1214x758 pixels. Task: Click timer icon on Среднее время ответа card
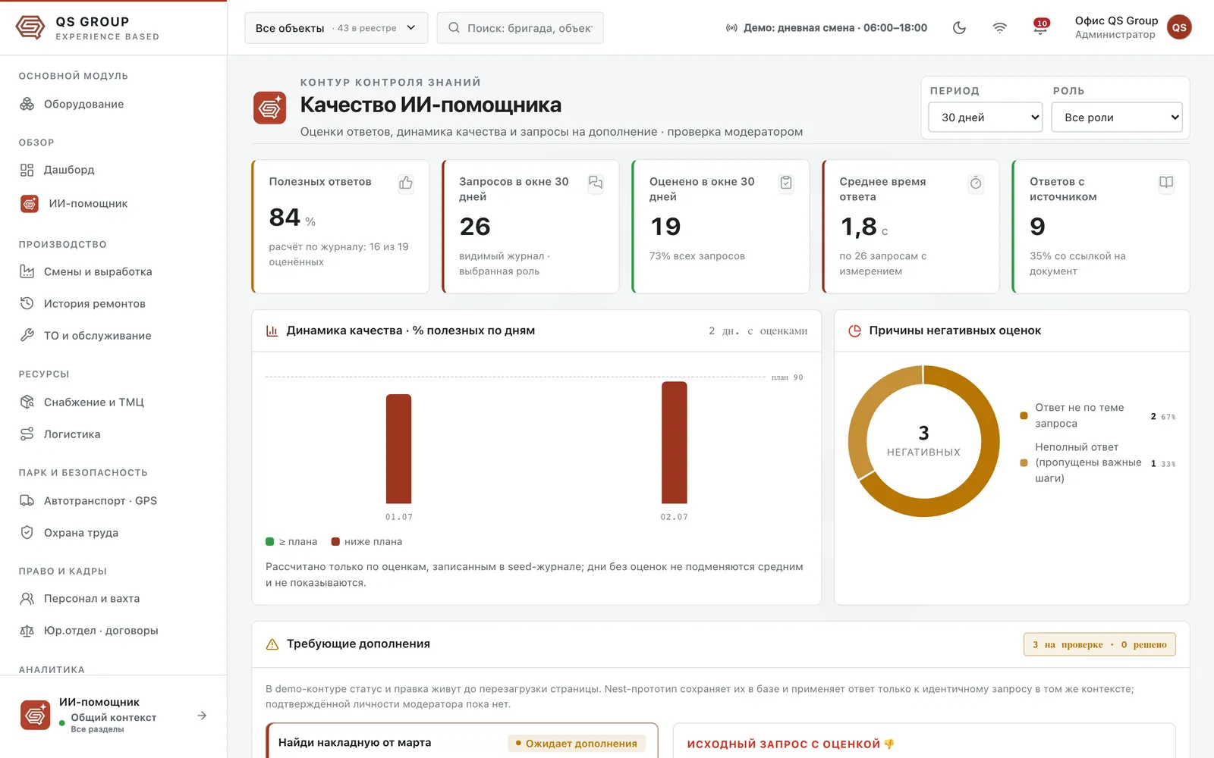coord(976,183)
